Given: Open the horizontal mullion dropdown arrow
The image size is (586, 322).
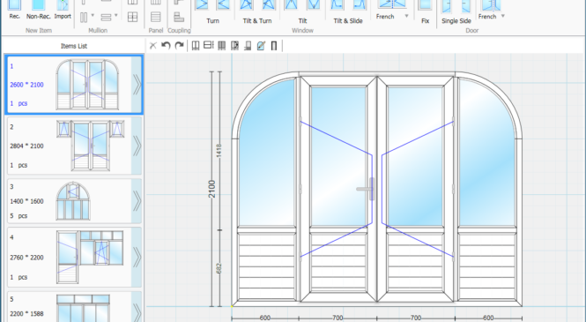Looking at the screenshot, I should coord(115,16).
